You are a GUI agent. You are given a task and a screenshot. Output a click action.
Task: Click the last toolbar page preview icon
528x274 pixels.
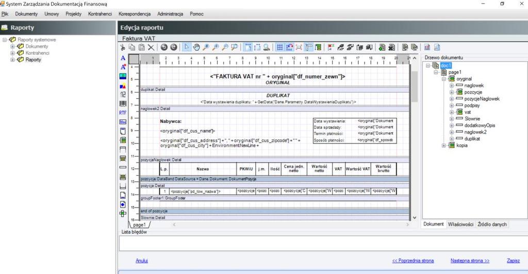(x=437, y=47)
